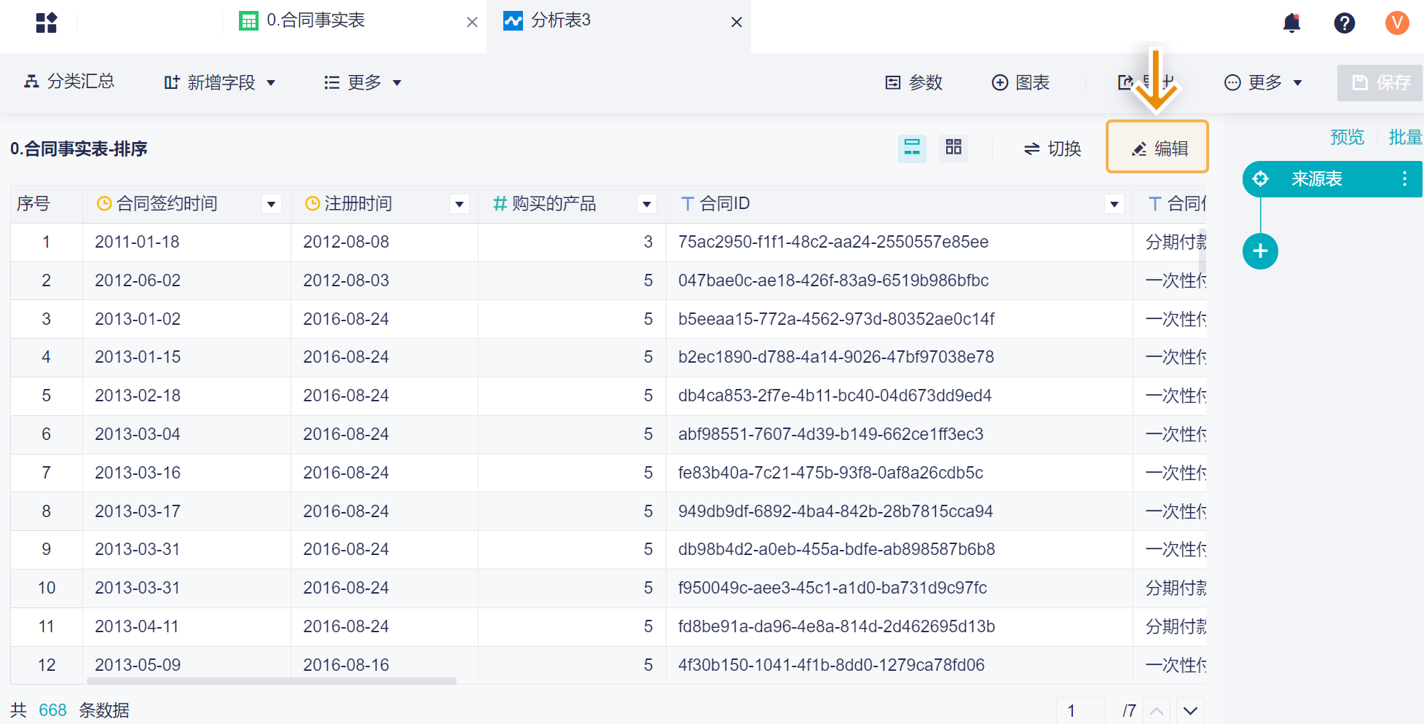The image size is (1424, 724).
Task: Expand the right 更多 options menu
Action: (x=1263, y=82)
